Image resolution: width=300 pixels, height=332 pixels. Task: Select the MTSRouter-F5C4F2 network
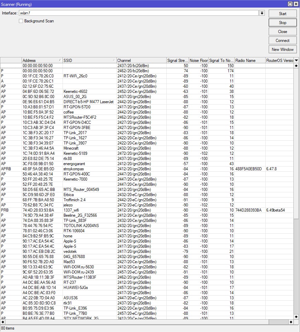click(147, 117)
